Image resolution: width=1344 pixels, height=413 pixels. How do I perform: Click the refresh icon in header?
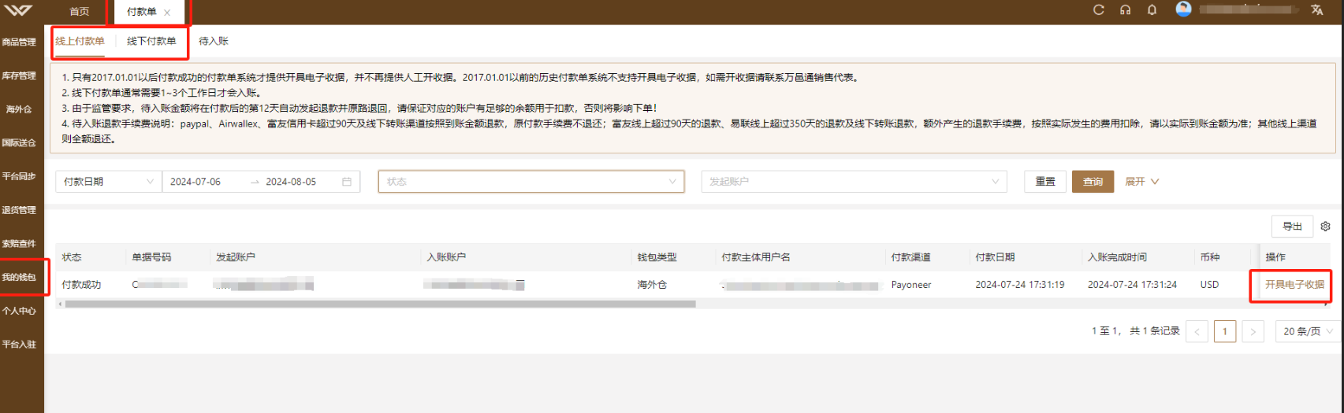click(1098, 10)
